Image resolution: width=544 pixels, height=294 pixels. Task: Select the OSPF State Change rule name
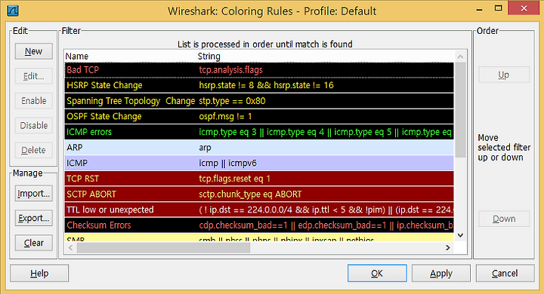tap(104, 116)
